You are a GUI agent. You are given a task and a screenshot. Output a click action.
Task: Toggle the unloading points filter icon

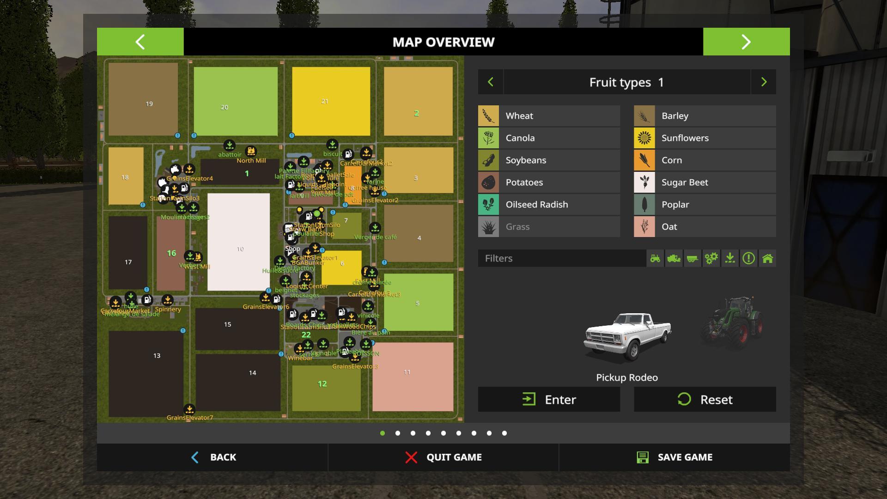point(730,258)
